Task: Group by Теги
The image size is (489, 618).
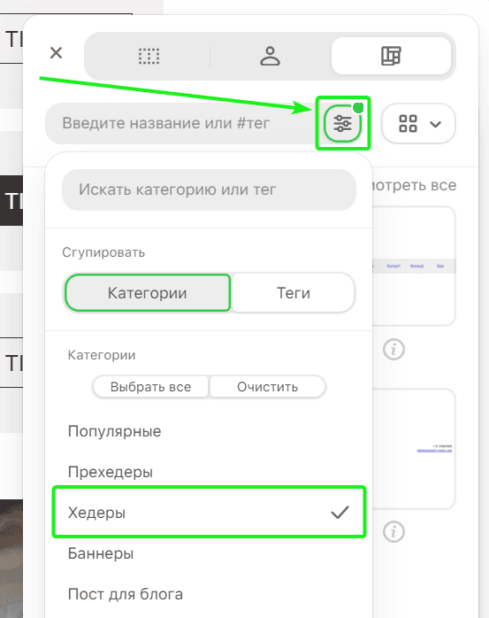Action: (294, 293)
